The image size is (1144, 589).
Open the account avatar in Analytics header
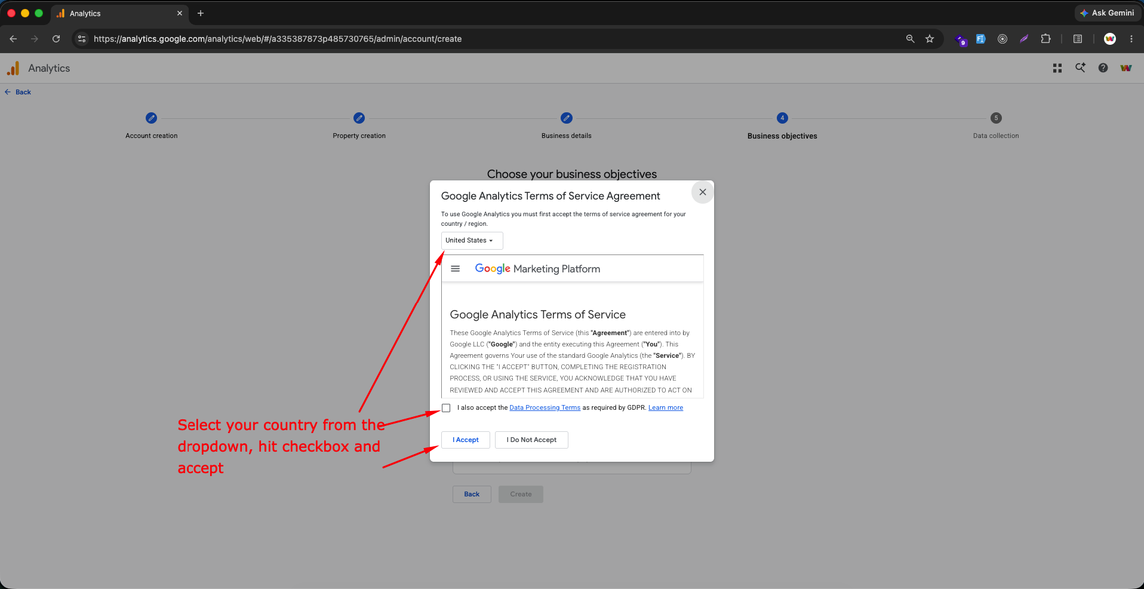point(1126,68)
